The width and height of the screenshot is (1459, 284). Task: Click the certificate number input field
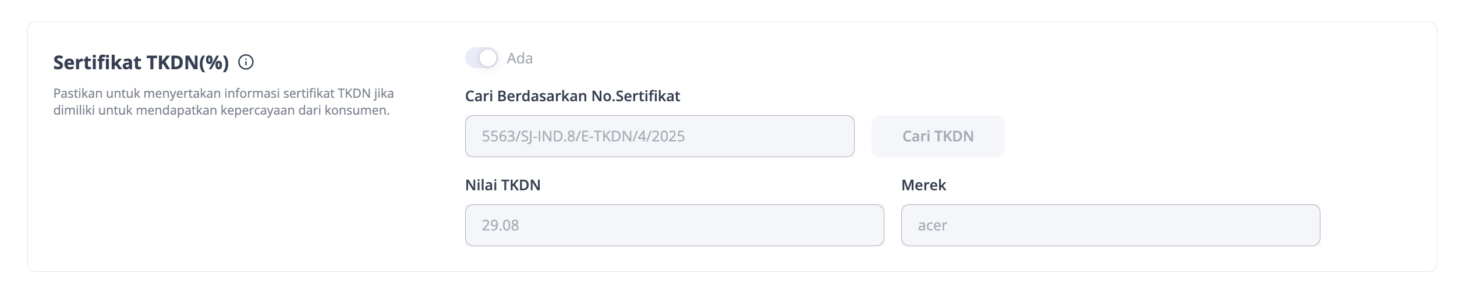pyautogui.click(x=659, y=136)
